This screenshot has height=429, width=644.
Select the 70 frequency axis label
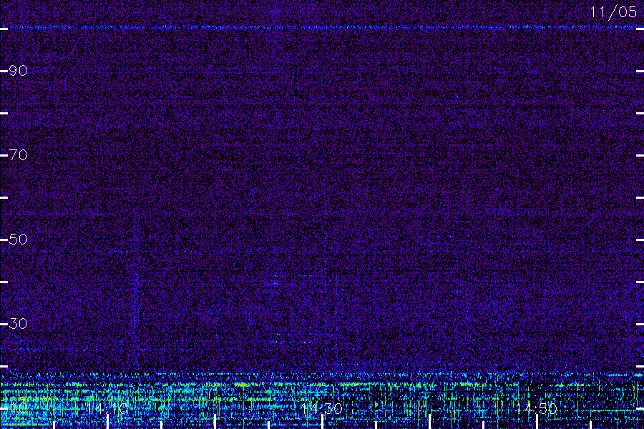click(x=18, y=154)
